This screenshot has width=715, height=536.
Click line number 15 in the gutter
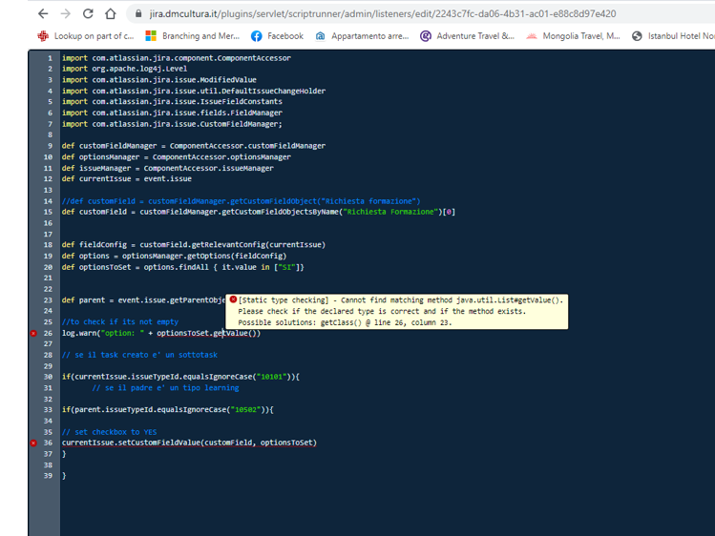(48, 212)
